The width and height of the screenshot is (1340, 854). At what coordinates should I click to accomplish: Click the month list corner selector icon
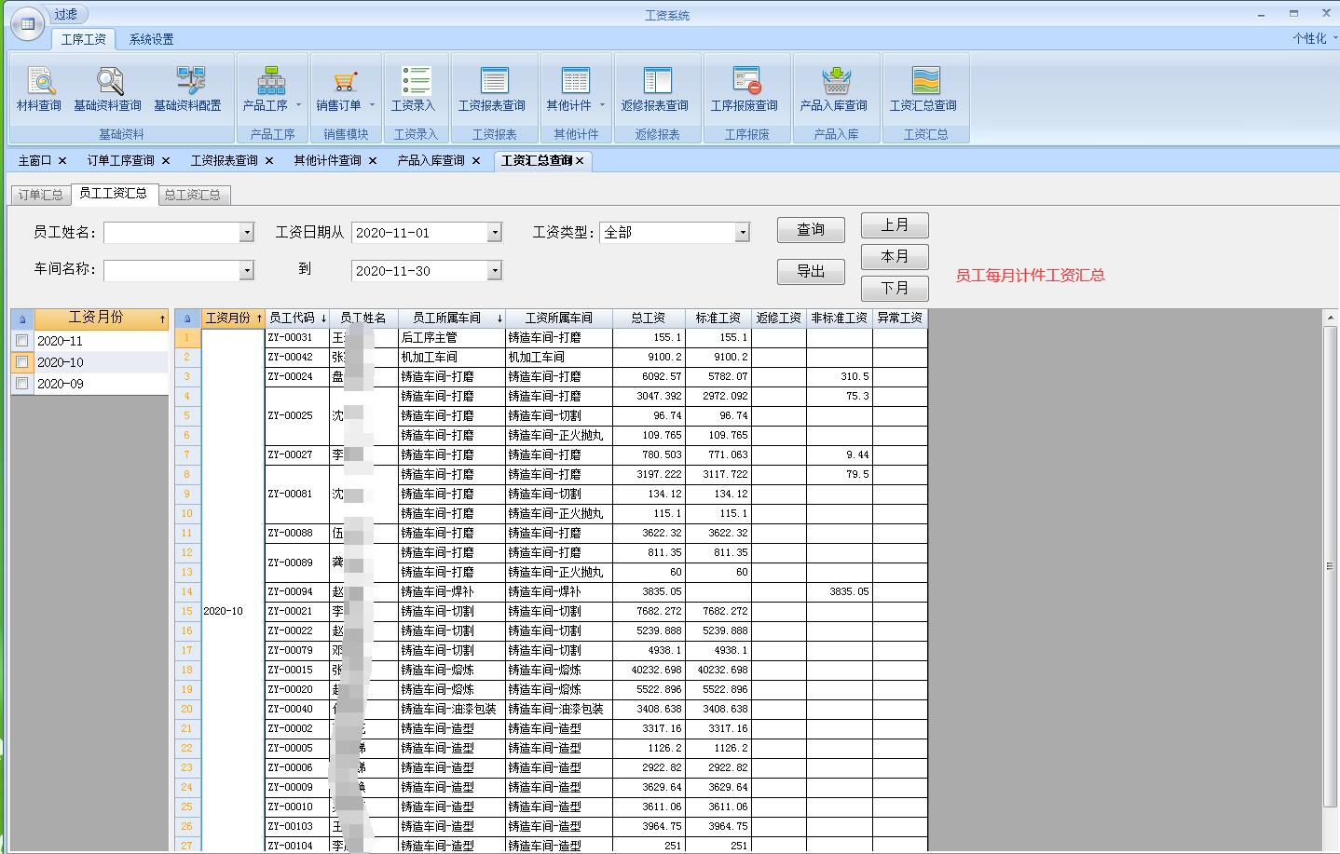(22, 319)
